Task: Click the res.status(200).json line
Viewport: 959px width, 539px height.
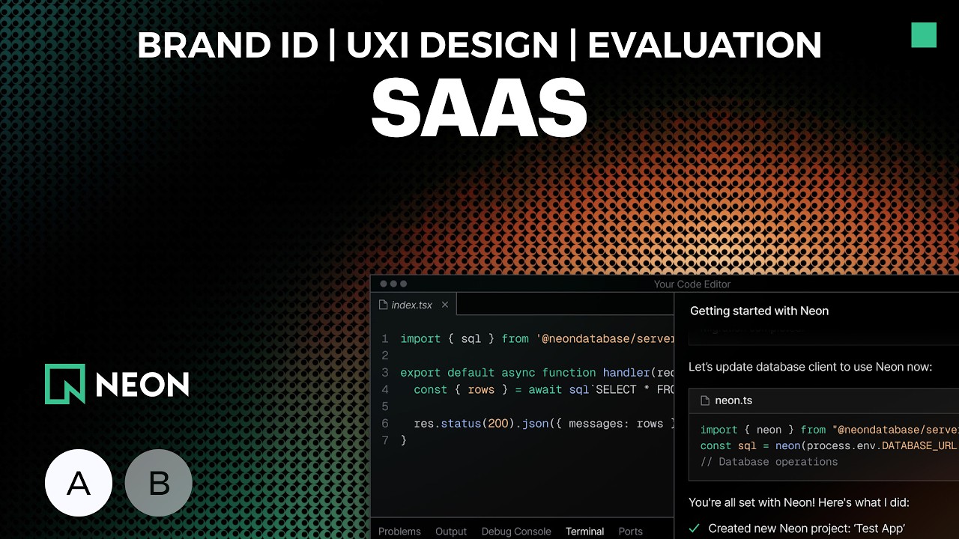Action: (x=544, y=424)
